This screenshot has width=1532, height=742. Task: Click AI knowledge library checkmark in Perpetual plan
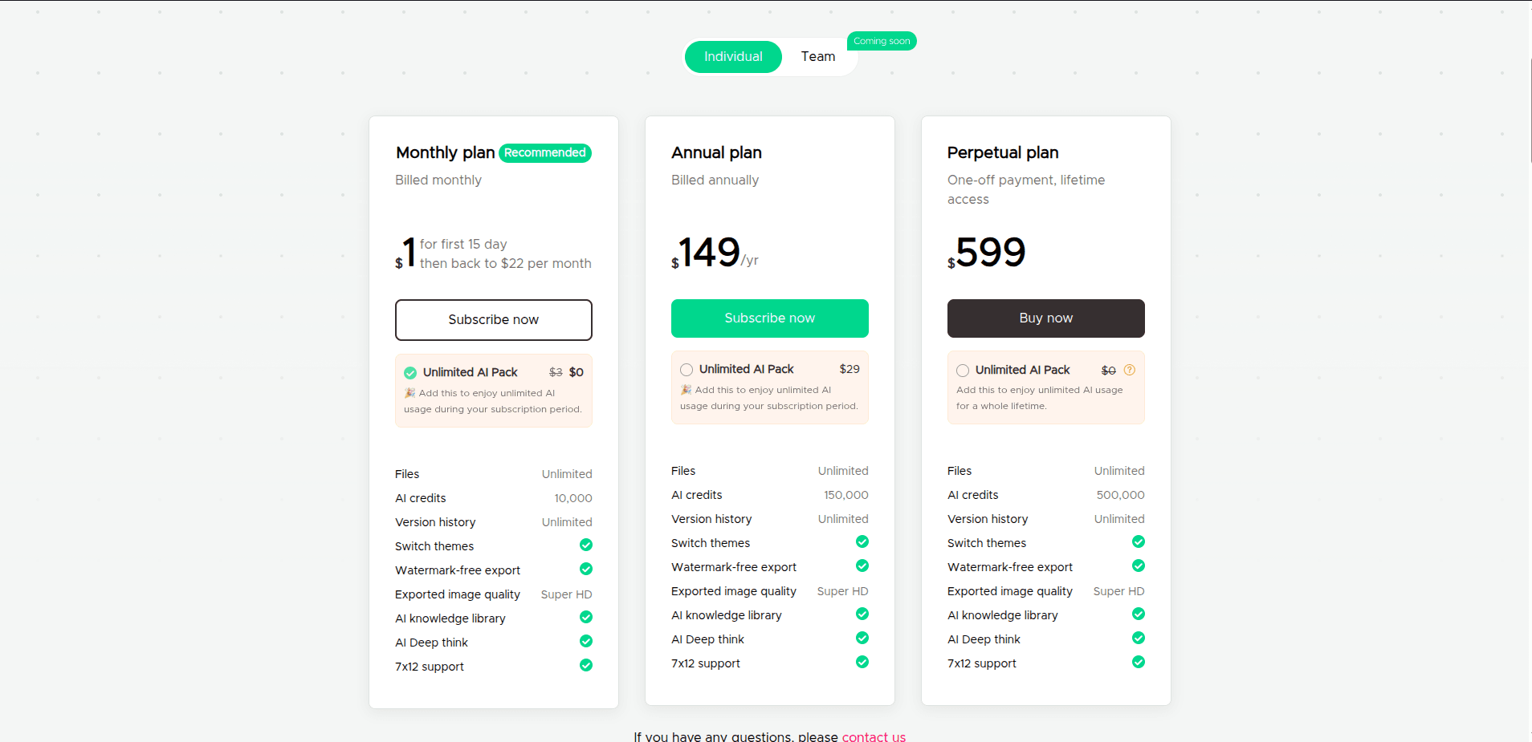pos(1139,614)
